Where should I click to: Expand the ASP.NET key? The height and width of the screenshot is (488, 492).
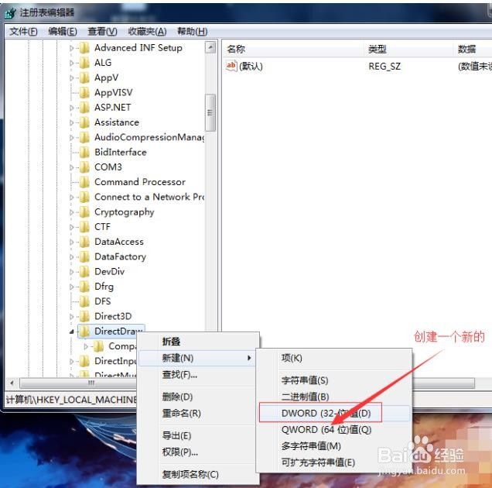(x=71, y=108)
